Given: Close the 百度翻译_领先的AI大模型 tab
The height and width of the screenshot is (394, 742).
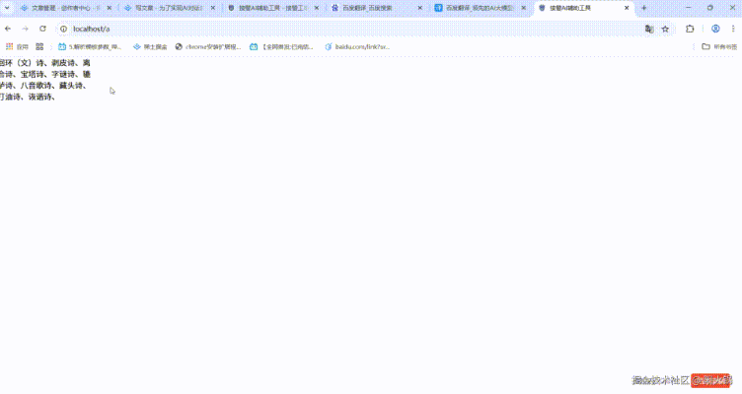Looking at the screenshot, I should tap(523, 8).
